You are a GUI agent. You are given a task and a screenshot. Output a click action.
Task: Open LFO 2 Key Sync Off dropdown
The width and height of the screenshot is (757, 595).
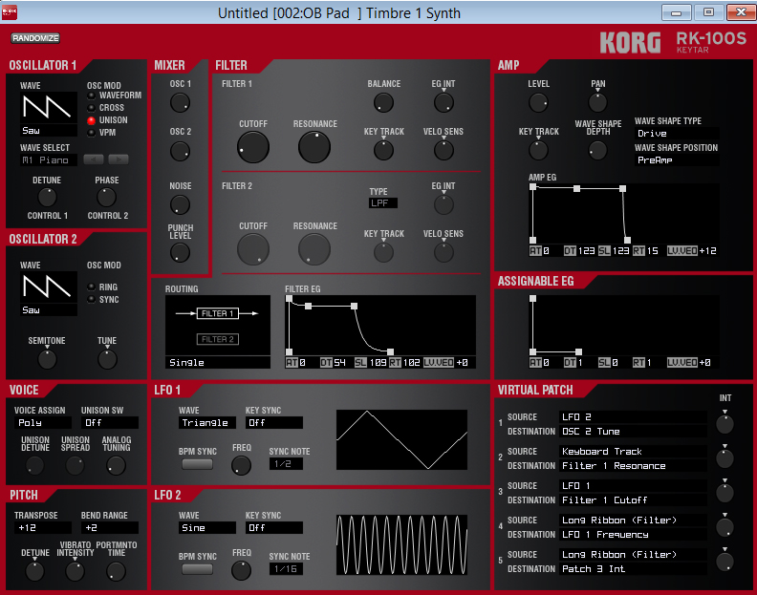[x=273, y=528]
